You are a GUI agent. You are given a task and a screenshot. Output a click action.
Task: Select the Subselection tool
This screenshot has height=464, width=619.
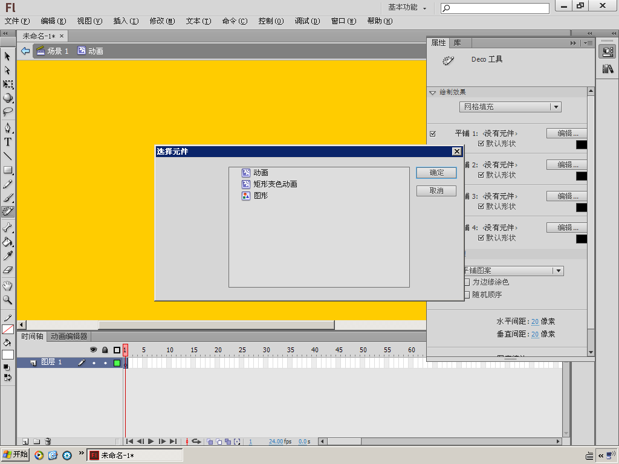7,70
